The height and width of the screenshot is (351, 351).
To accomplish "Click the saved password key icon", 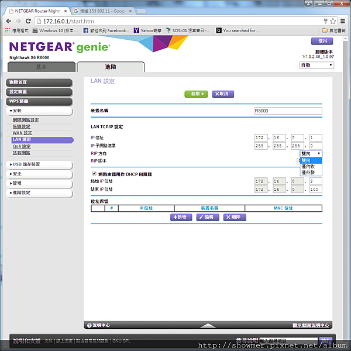I will point(325,21).
